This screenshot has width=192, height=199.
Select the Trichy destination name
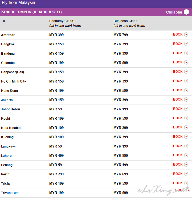pyautogui.click(x=6, y=184)
